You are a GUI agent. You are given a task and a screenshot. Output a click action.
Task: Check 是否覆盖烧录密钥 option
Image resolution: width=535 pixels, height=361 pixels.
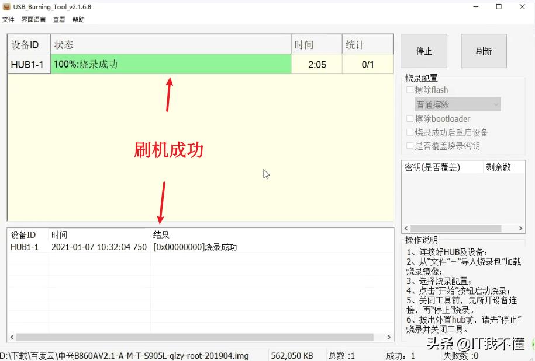[x=409, y=146]
